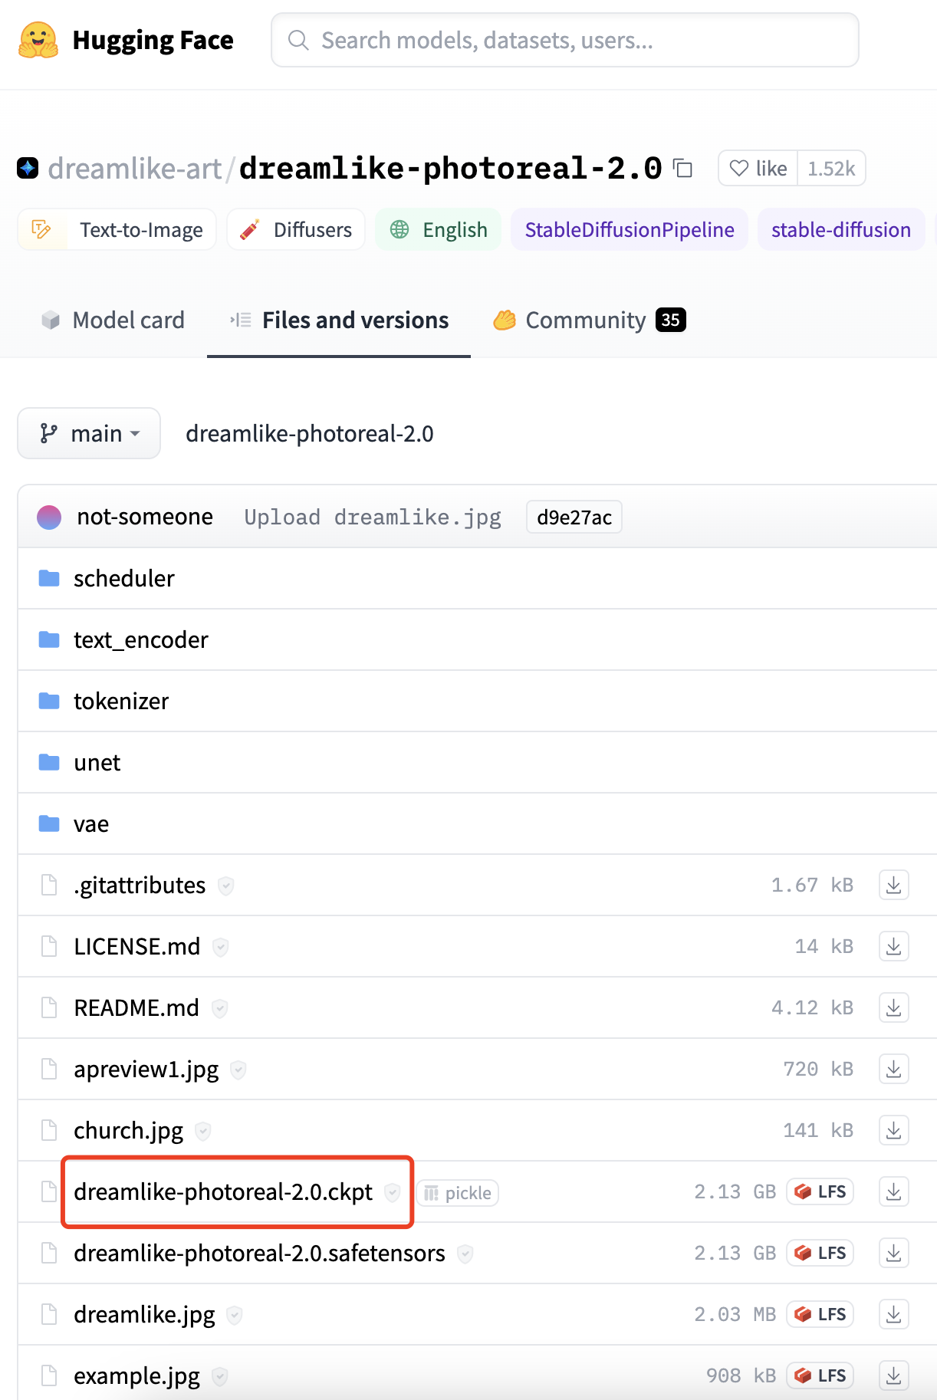The height and width of the screenshot is (1400, 937).
Task: Open the main branch dropdown
Action: pyautogui.click(x=89, y=433)
